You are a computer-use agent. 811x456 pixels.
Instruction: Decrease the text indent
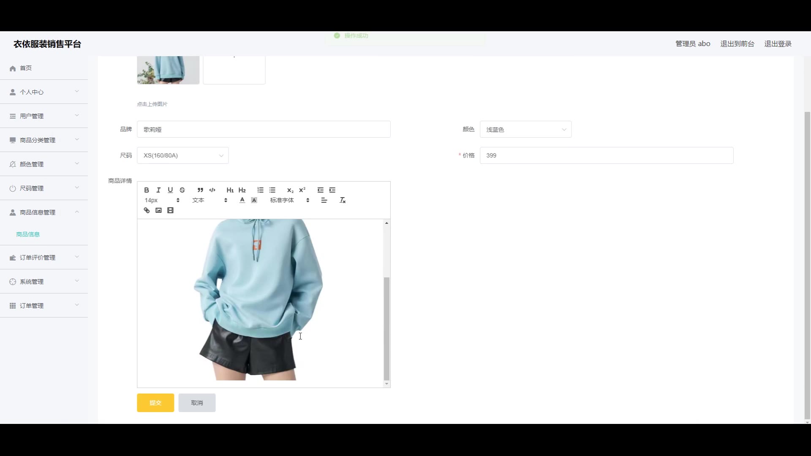click(321, 190)
